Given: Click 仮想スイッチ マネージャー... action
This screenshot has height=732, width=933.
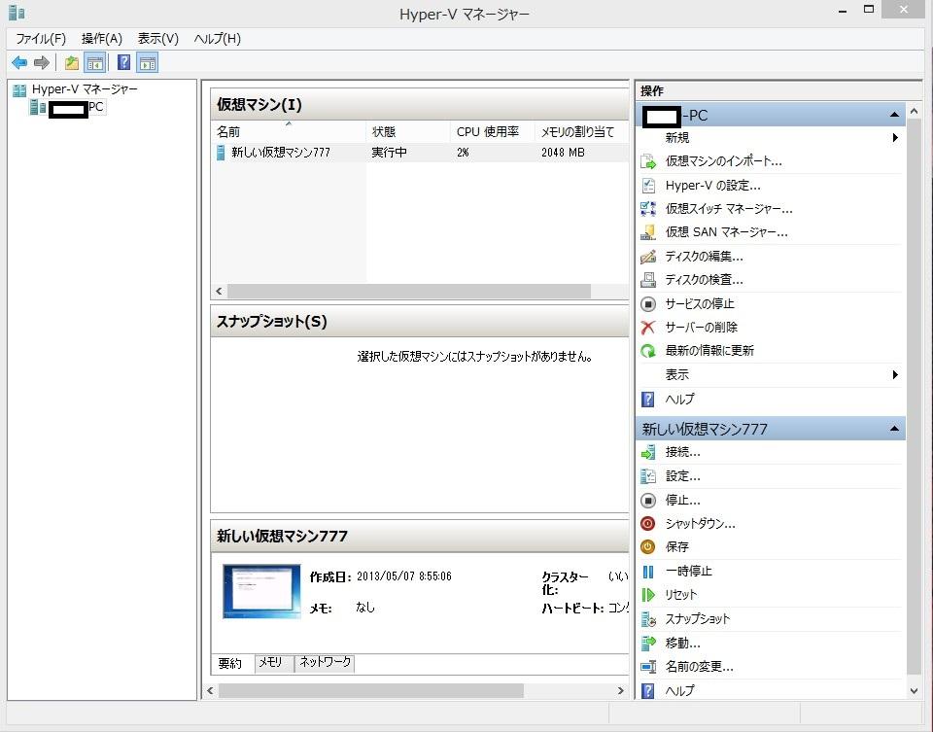Looking at the screenshot, I should click(x=729, y=209).
